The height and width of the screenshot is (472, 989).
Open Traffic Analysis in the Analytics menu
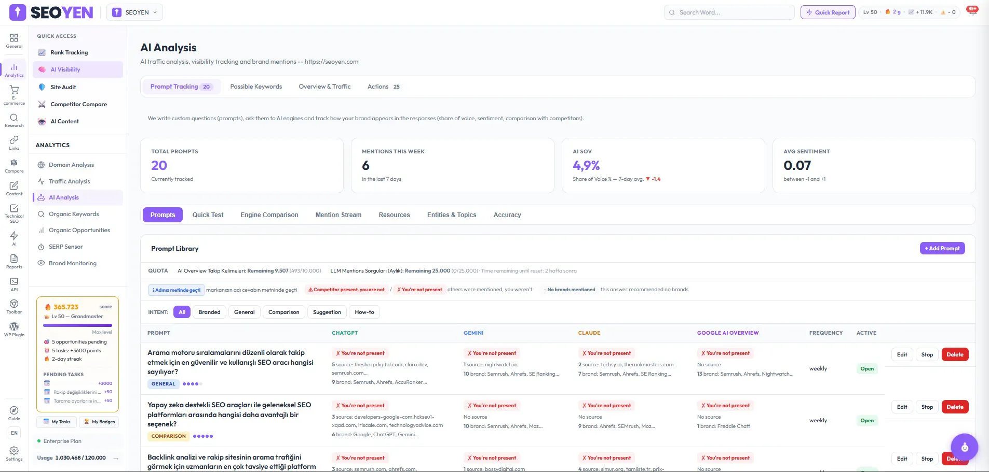[x=78, y=181]
